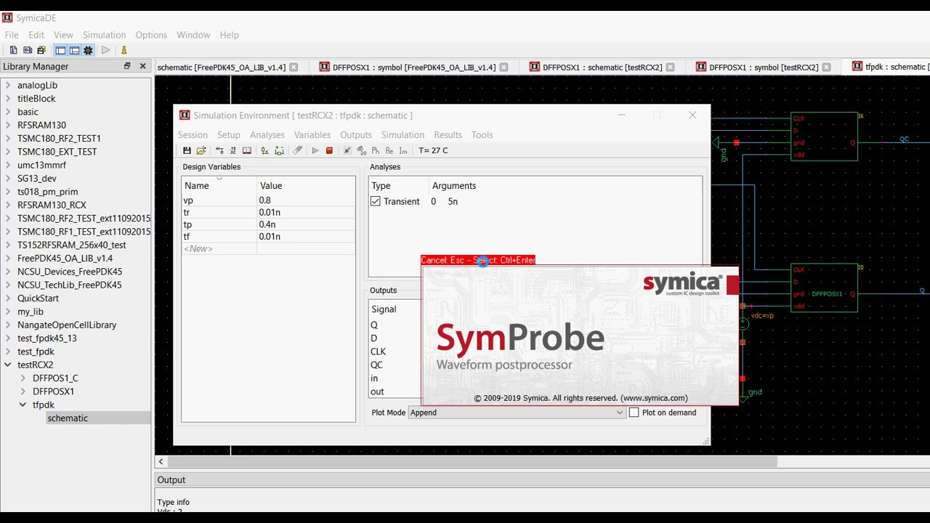This screenshot has height=523, width=930.
Task: Click the vp value 0.8 cell
Action: coord(306,200)
